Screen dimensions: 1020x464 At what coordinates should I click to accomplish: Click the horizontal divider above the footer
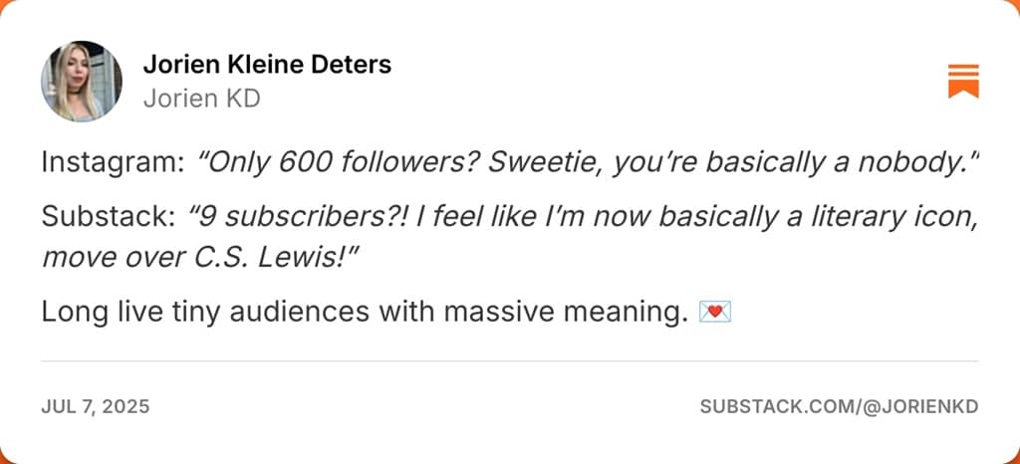click(510, 360)
